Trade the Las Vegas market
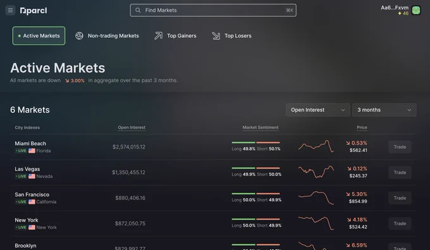The height and width of the screenshot is (250, 430). pyautogui.click(x=400, y=172)
